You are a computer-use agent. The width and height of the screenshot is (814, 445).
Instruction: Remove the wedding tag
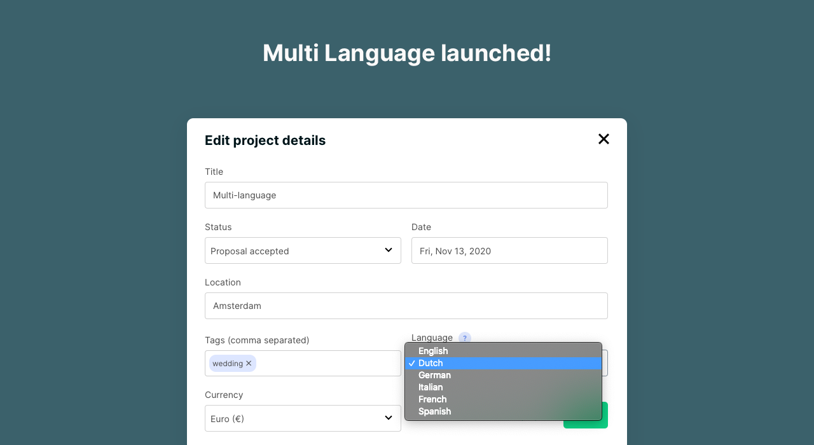(249, 363)
